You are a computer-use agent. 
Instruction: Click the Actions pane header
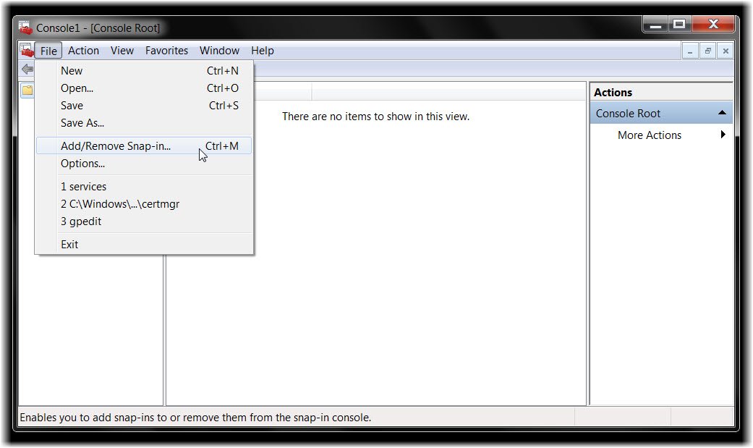click(x=661, y=92)
